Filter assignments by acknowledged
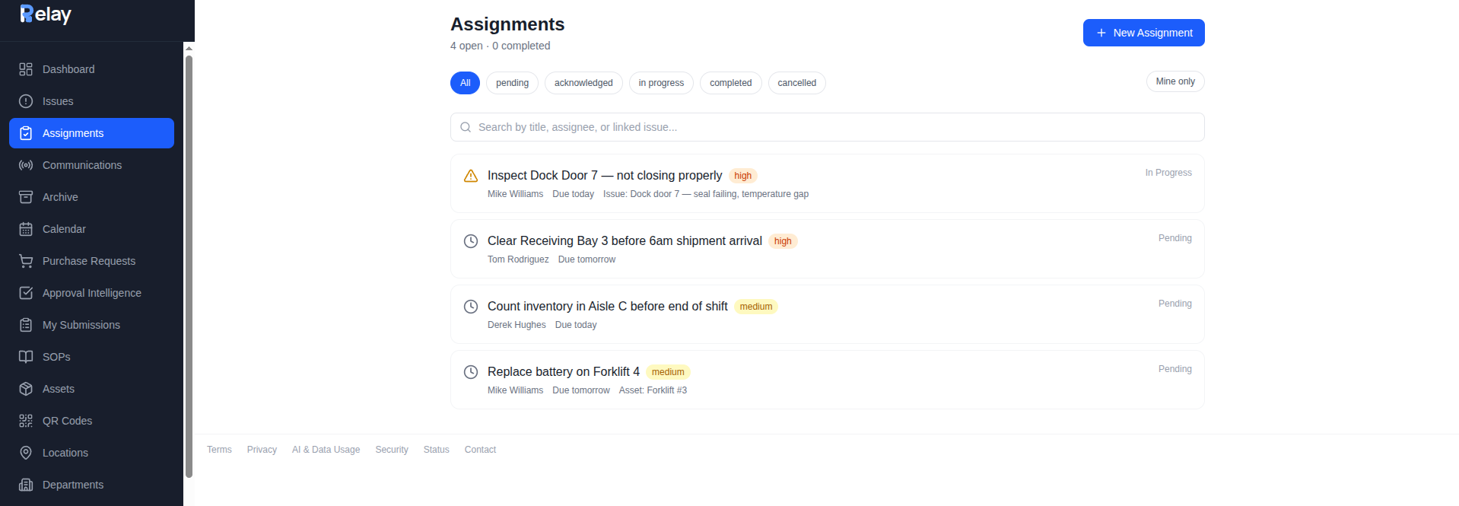Viewport: 1459px width, 506px height. [x=583, y=83]
